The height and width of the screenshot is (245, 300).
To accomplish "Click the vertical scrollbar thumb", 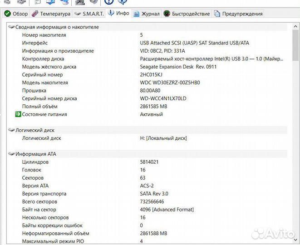I will [x=295, y=45].
